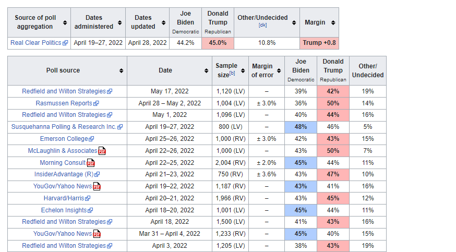Viewport: 456px width, 252px height.
Task: Sort by Margin of error column arrows
Action: click(278, 71)
